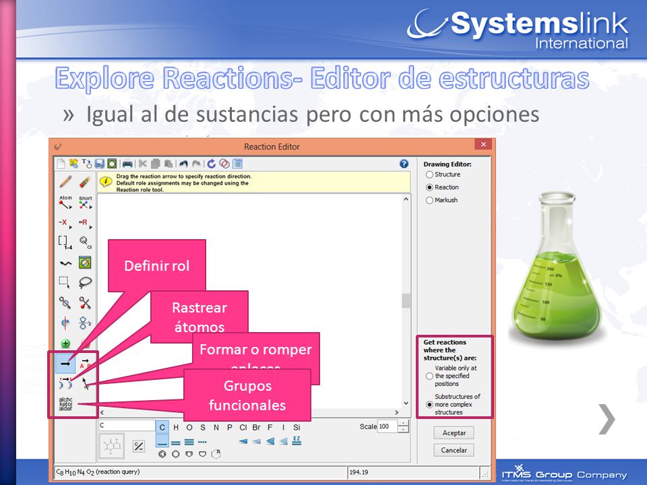
Task: Click the green plus charge tool
Action: (65, 343)
